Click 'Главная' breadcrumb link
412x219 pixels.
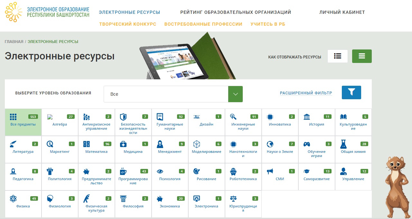tap(14, 42)
